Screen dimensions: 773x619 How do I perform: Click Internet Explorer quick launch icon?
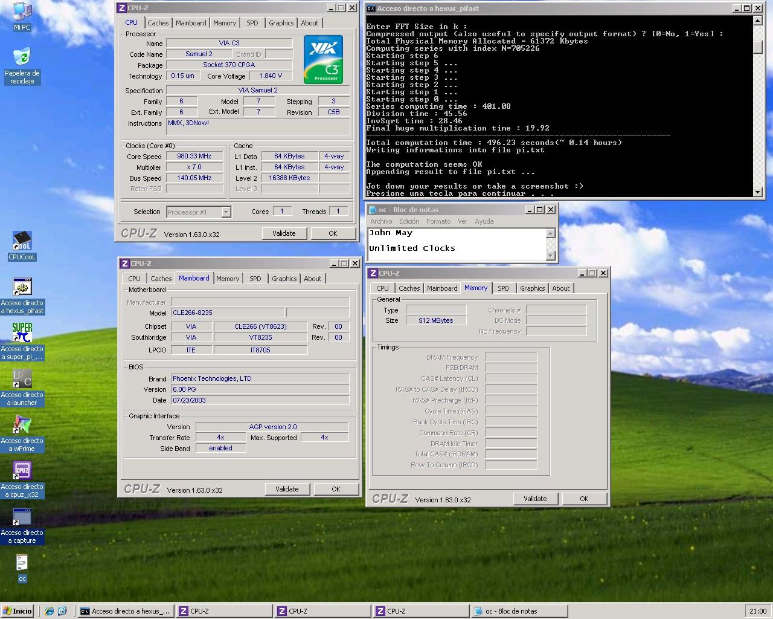pyautogui.click(x=50, y=611)
